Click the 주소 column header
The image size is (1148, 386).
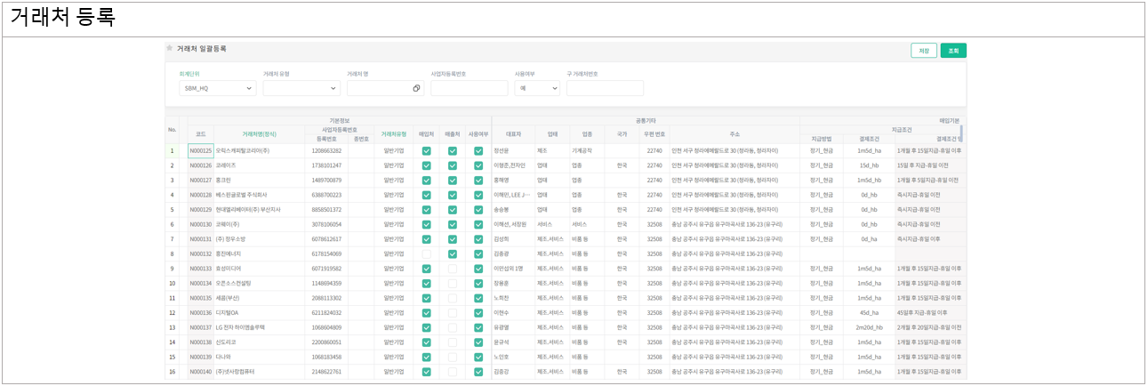734,134
